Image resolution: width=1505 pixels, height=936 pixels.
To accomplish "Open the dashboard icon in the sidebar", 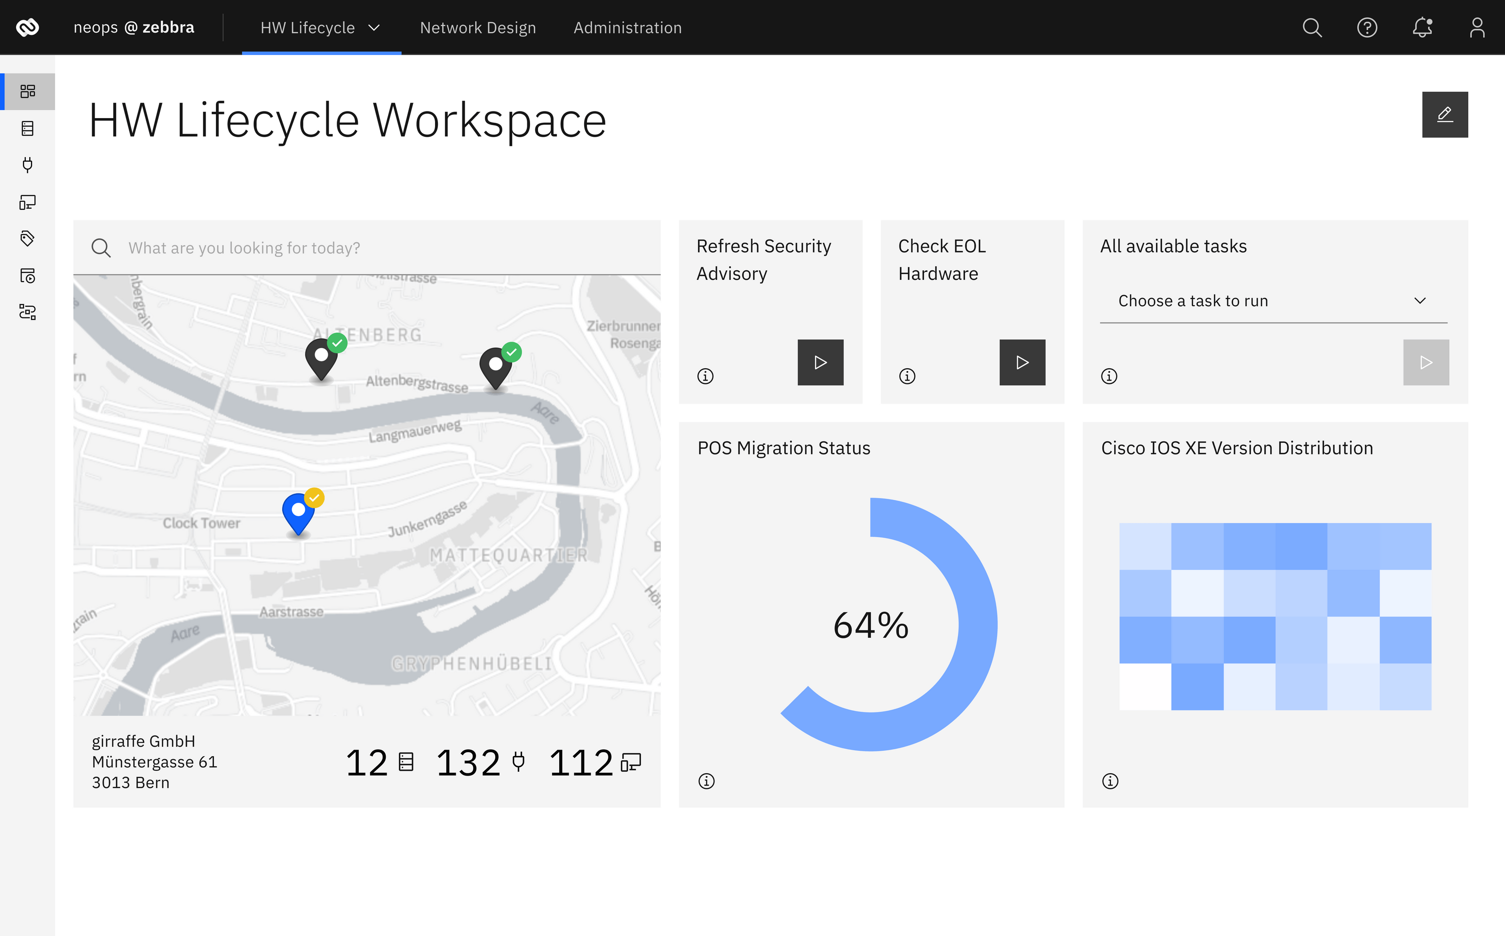I will tap(27, 92).
